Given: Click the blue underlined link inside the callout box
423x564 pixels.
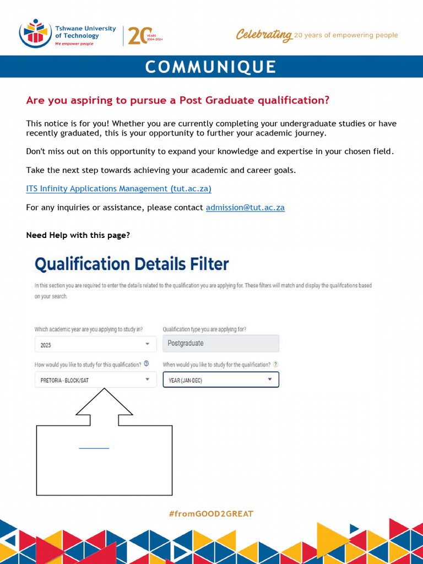Looking at the screenshot, I should (94, 448).
